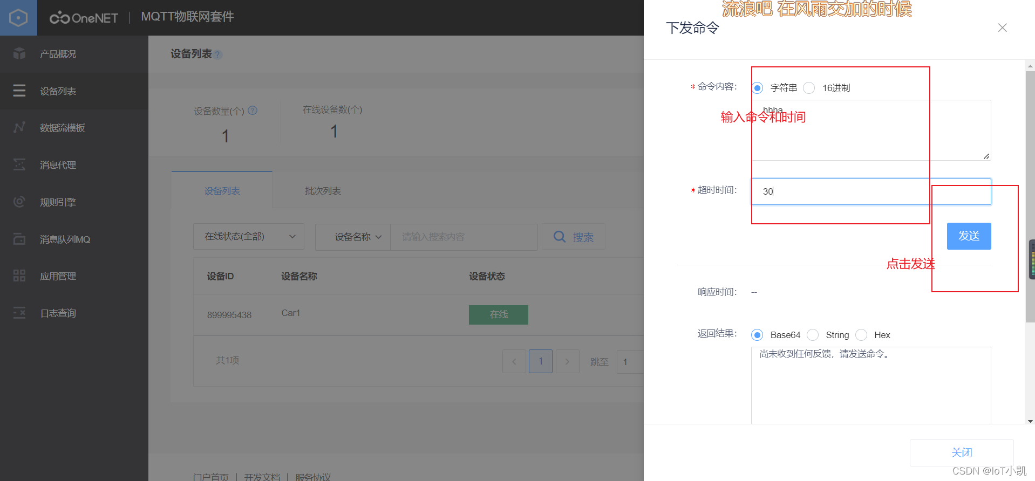Select Hex return result format
Viewport: 1035px width, 481px height.
pyautogui.click(x=862, y=335)
